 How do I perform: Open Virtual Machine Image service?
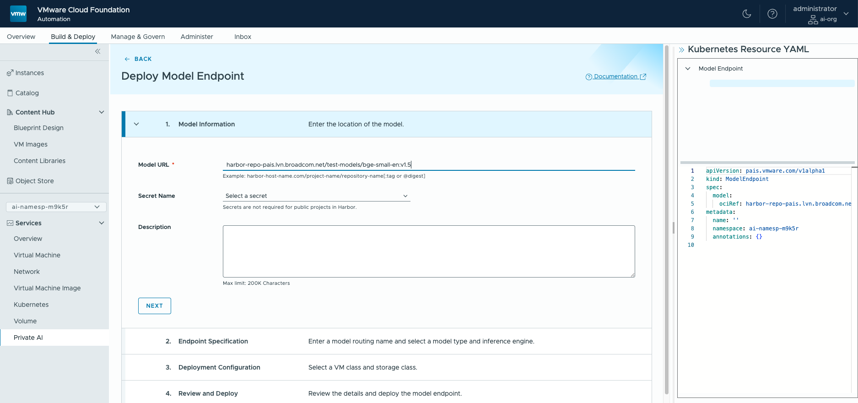(47, 288)
